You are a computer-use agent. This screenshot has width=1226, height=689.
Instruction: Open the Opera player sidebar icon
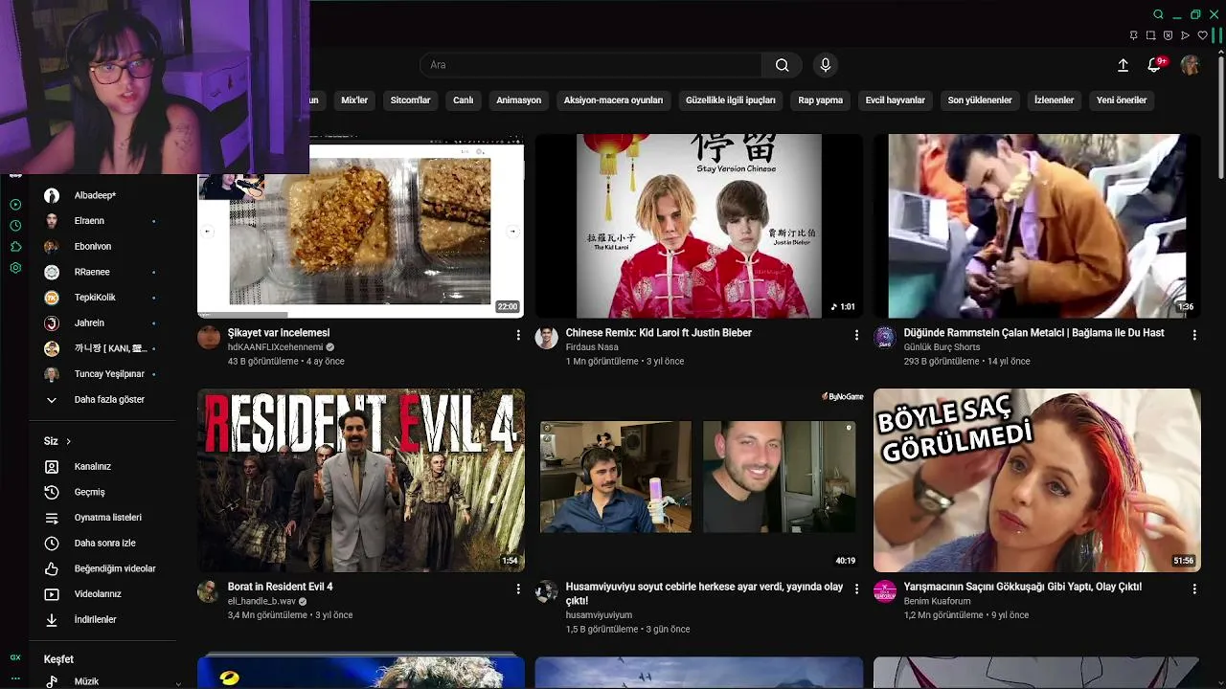[15, 205]
